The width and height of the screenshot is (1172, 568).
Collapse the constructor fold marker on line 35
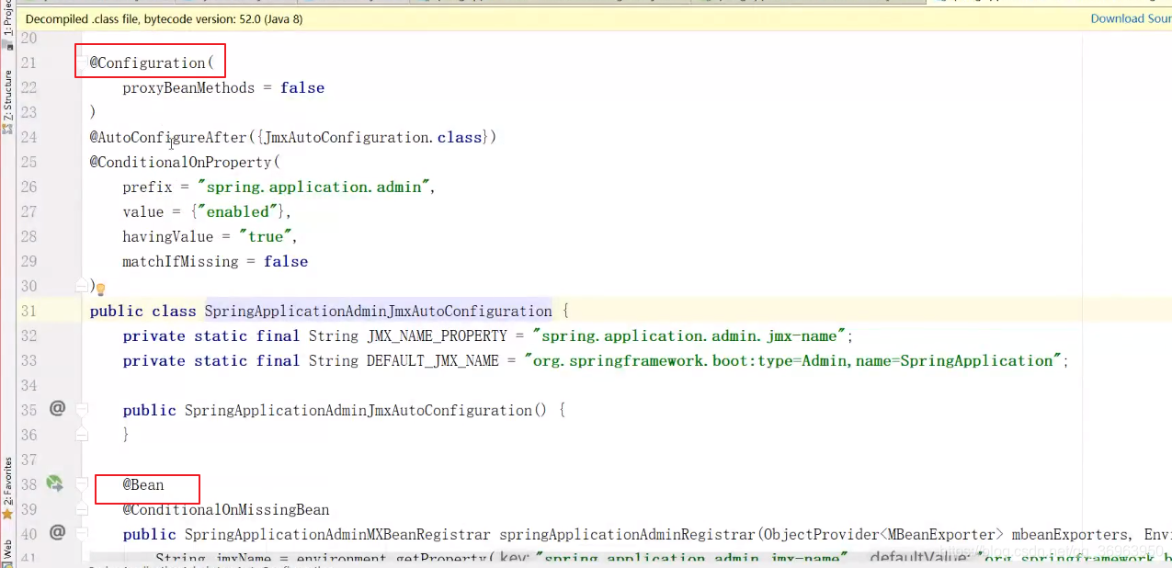click(82, 409)
